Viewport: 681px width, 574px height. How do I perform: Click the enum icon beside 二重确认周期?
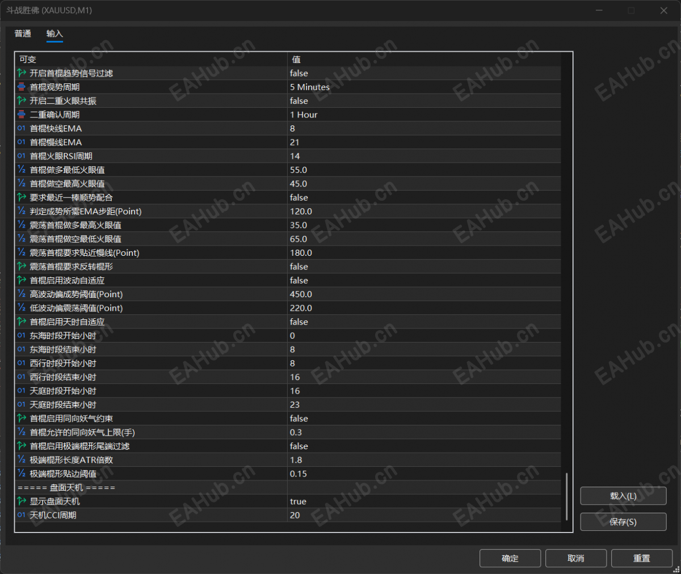click(x=22, y=115)
